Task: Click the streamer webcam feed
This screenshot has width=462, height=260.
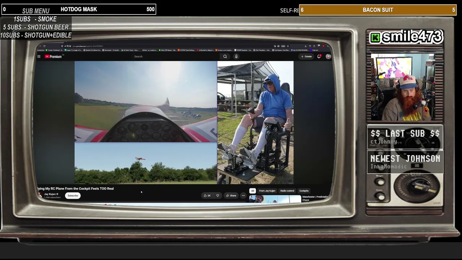Action: [x=403, y=87]
